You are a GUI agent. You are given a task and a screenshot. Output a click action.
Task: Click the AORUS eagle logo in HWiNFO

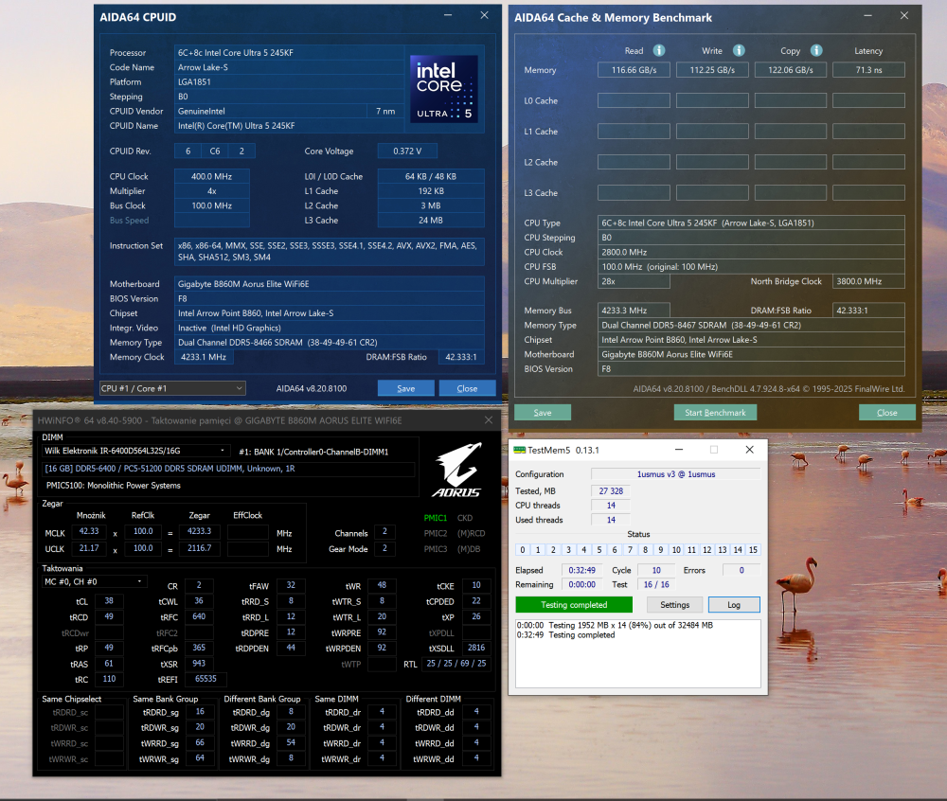[x=458, y=471]
